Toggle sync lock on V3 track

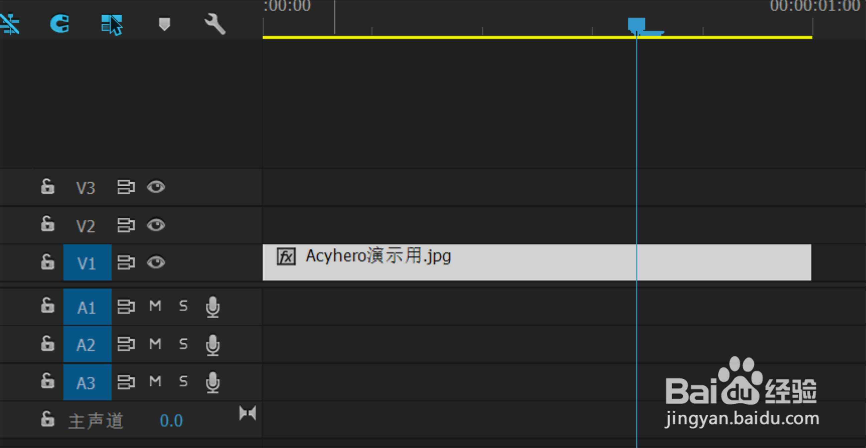click(x=126, y=187)
